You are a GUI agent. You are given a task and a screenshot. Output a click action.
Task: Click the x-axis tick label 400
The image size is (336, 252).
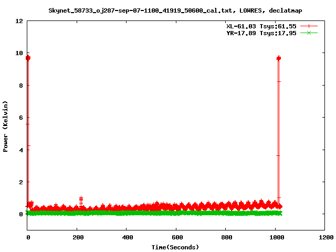pyautogui.click(x=128, y=237)
